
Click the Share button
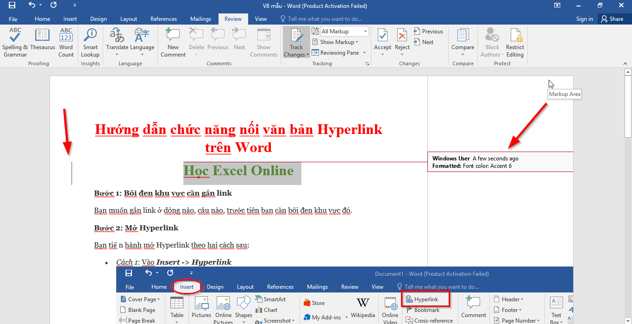point(612,19)
